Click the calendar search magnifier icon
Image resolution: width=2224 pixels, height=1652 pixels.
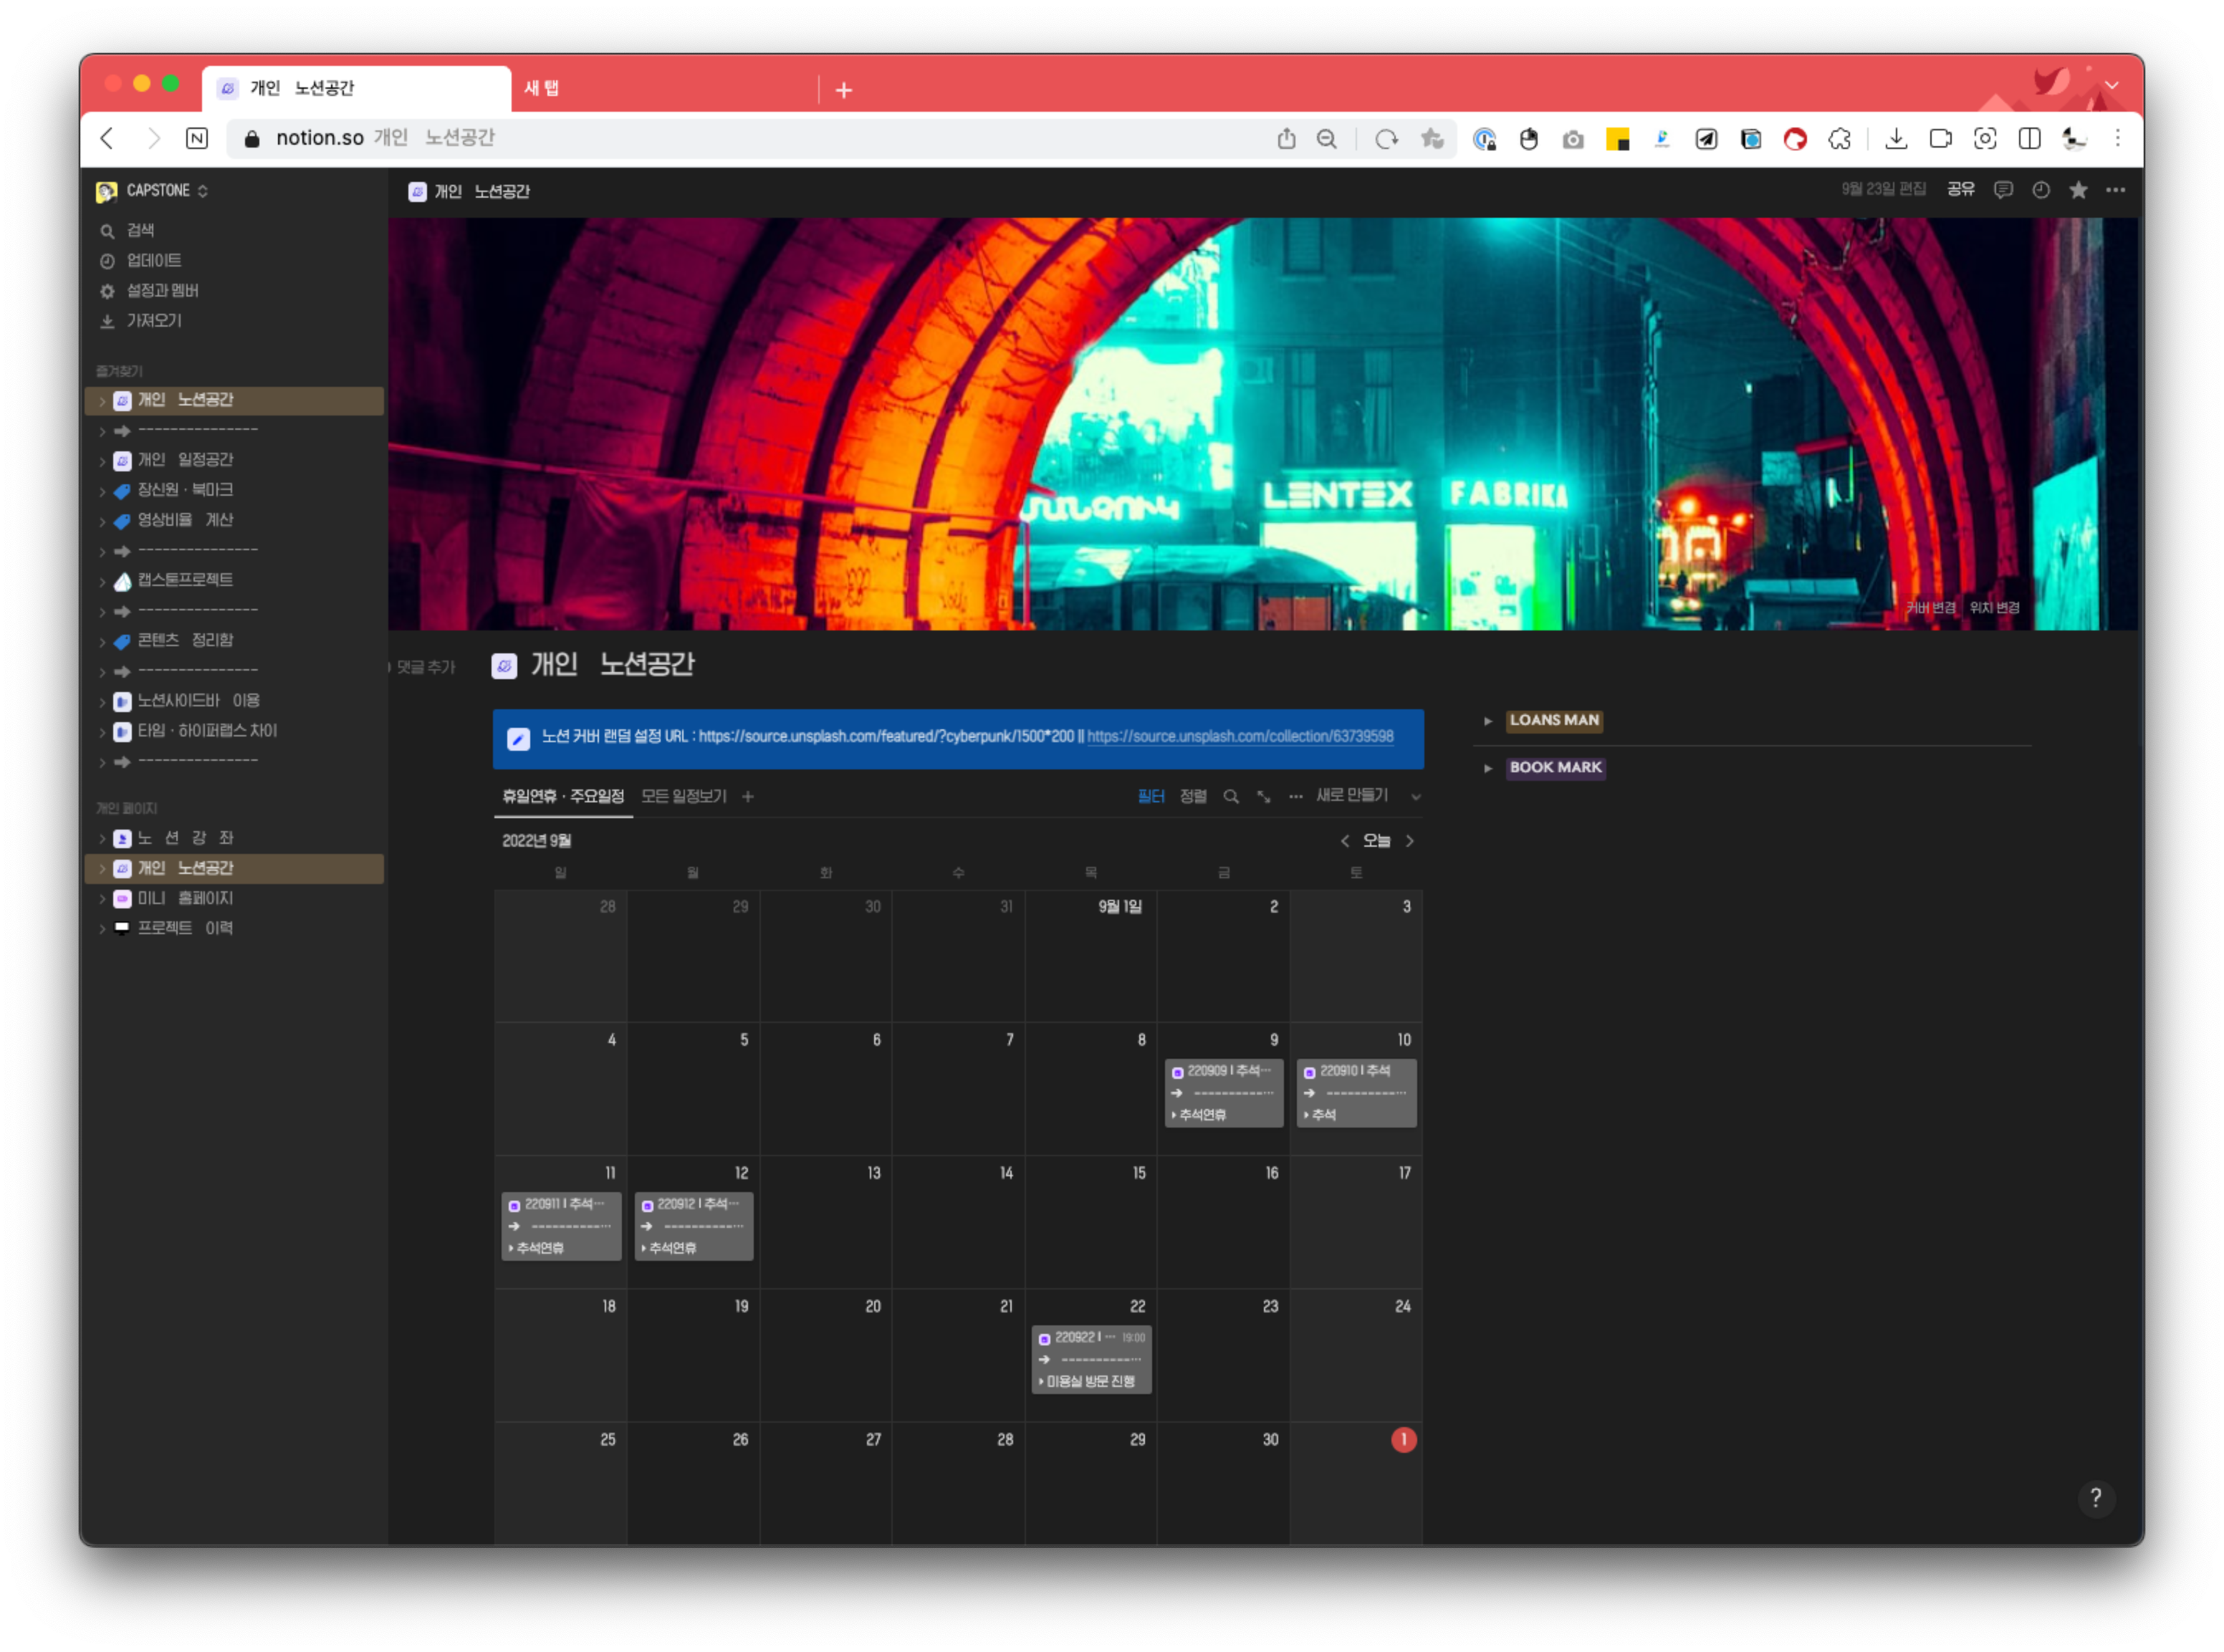tap(1231, 796)
